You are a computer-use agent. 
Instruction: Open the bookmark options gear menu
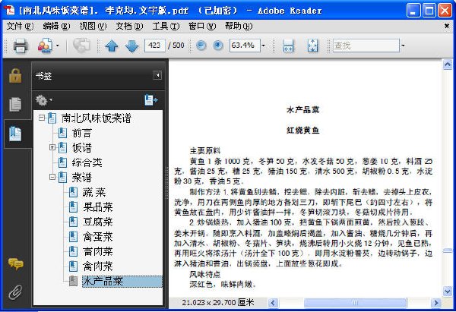(43, 100)
